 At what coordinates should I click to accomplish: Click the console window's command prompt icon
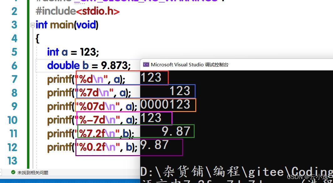click(x=146, y=64)
